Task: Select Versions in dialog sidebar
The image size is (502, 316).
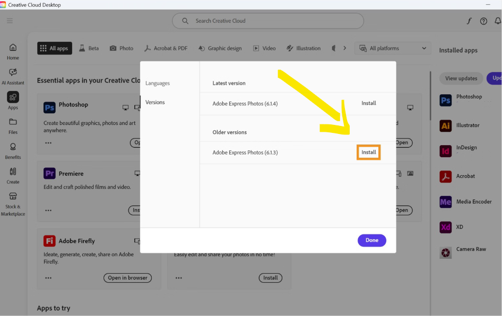Action: pyautogui.click(x=155, y=102)
